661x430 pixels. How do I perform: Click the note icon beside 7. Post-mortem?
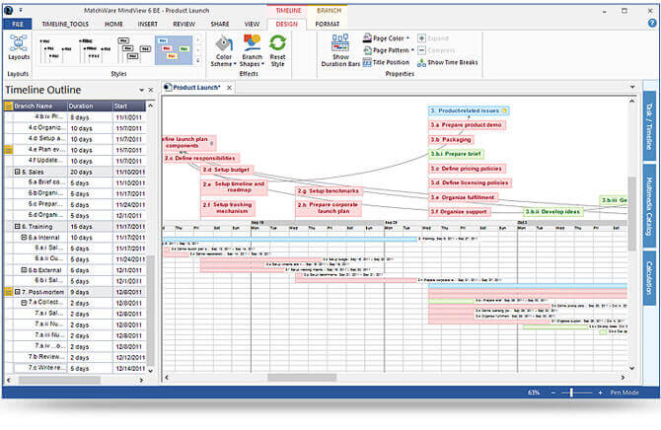(x=9, y=292)
